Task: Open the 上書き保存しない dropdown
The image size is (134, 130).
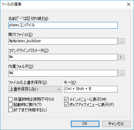Action: 35,89
